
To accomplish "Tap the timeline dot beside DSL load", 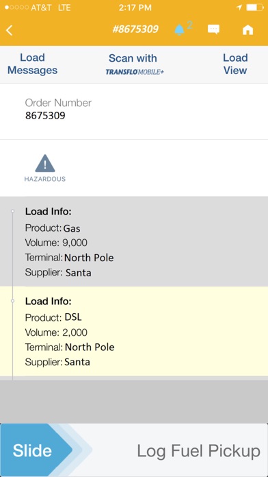I will click(12, 301).
